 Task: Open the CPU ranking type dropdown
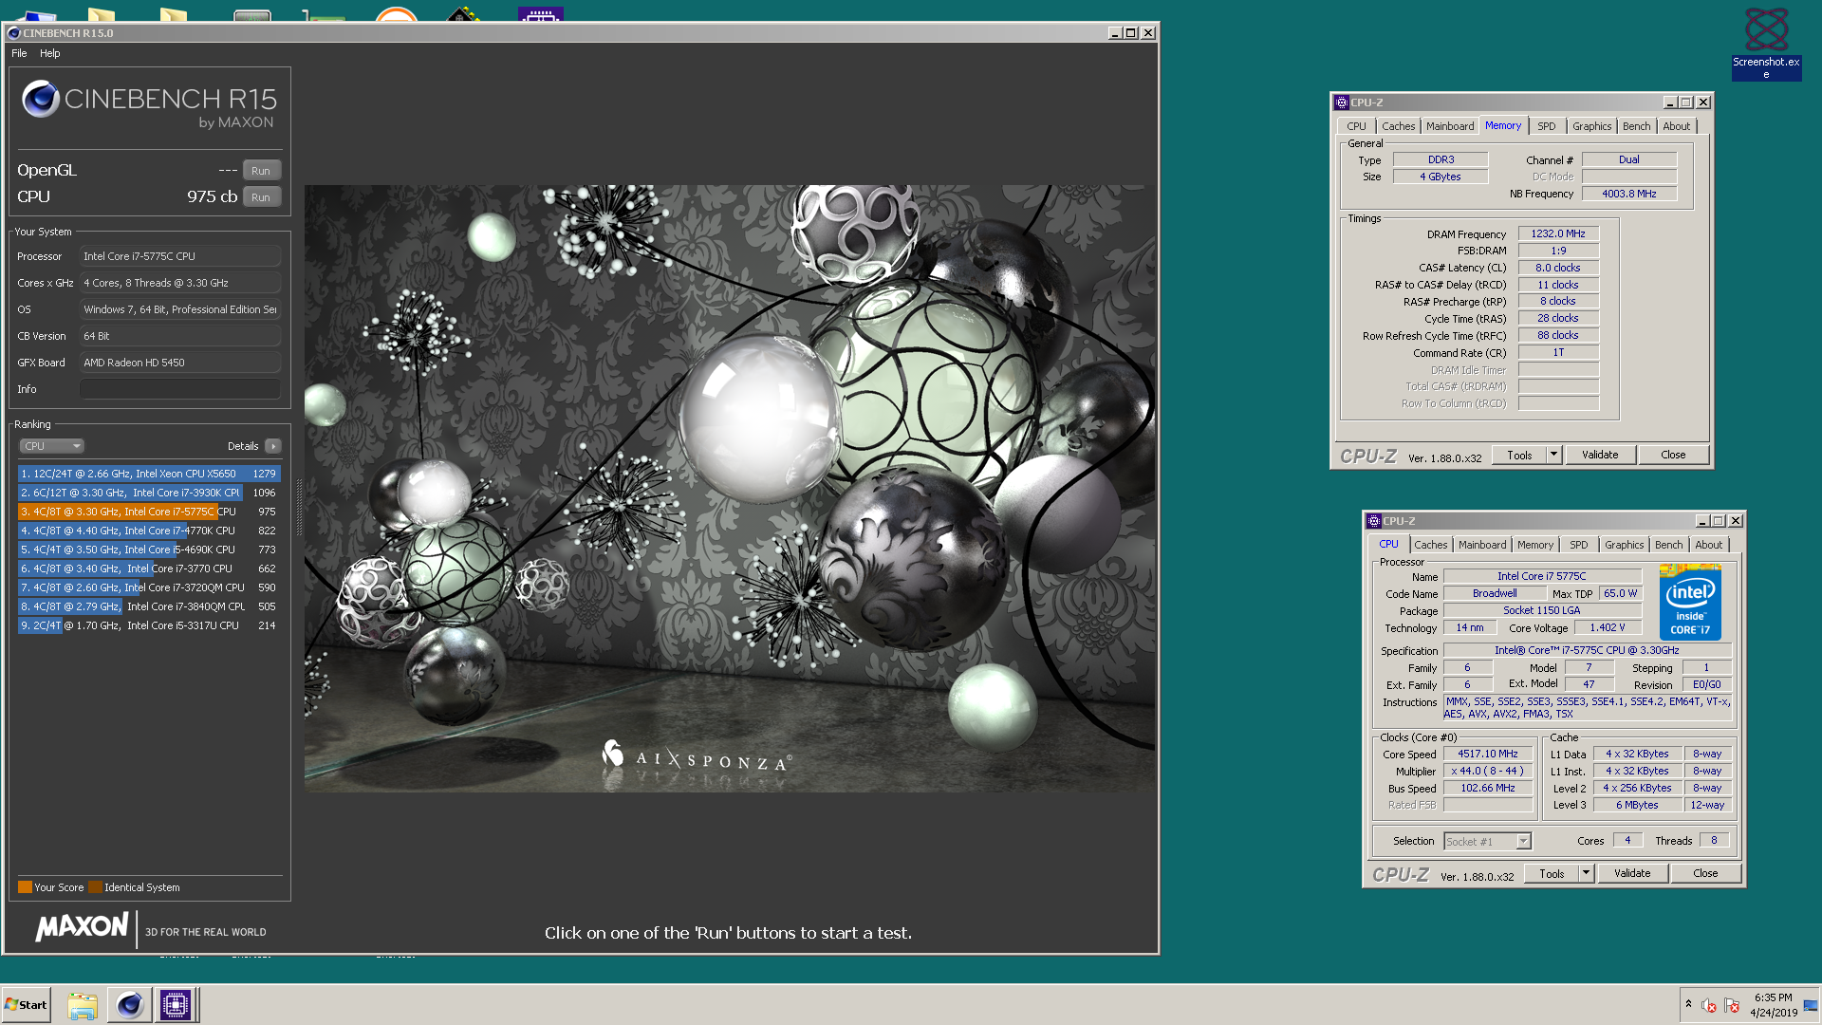[x=51, y=446]
